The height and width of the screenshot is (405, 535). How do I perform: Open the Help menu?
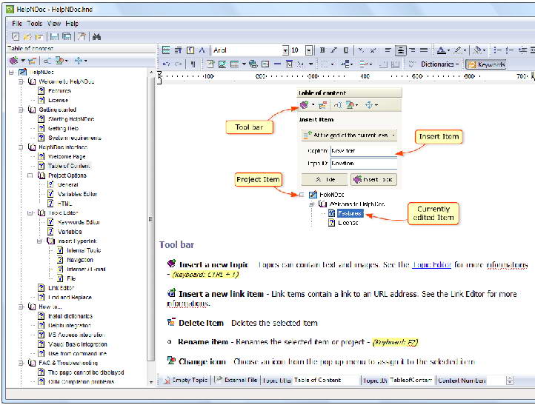point(72,24)
